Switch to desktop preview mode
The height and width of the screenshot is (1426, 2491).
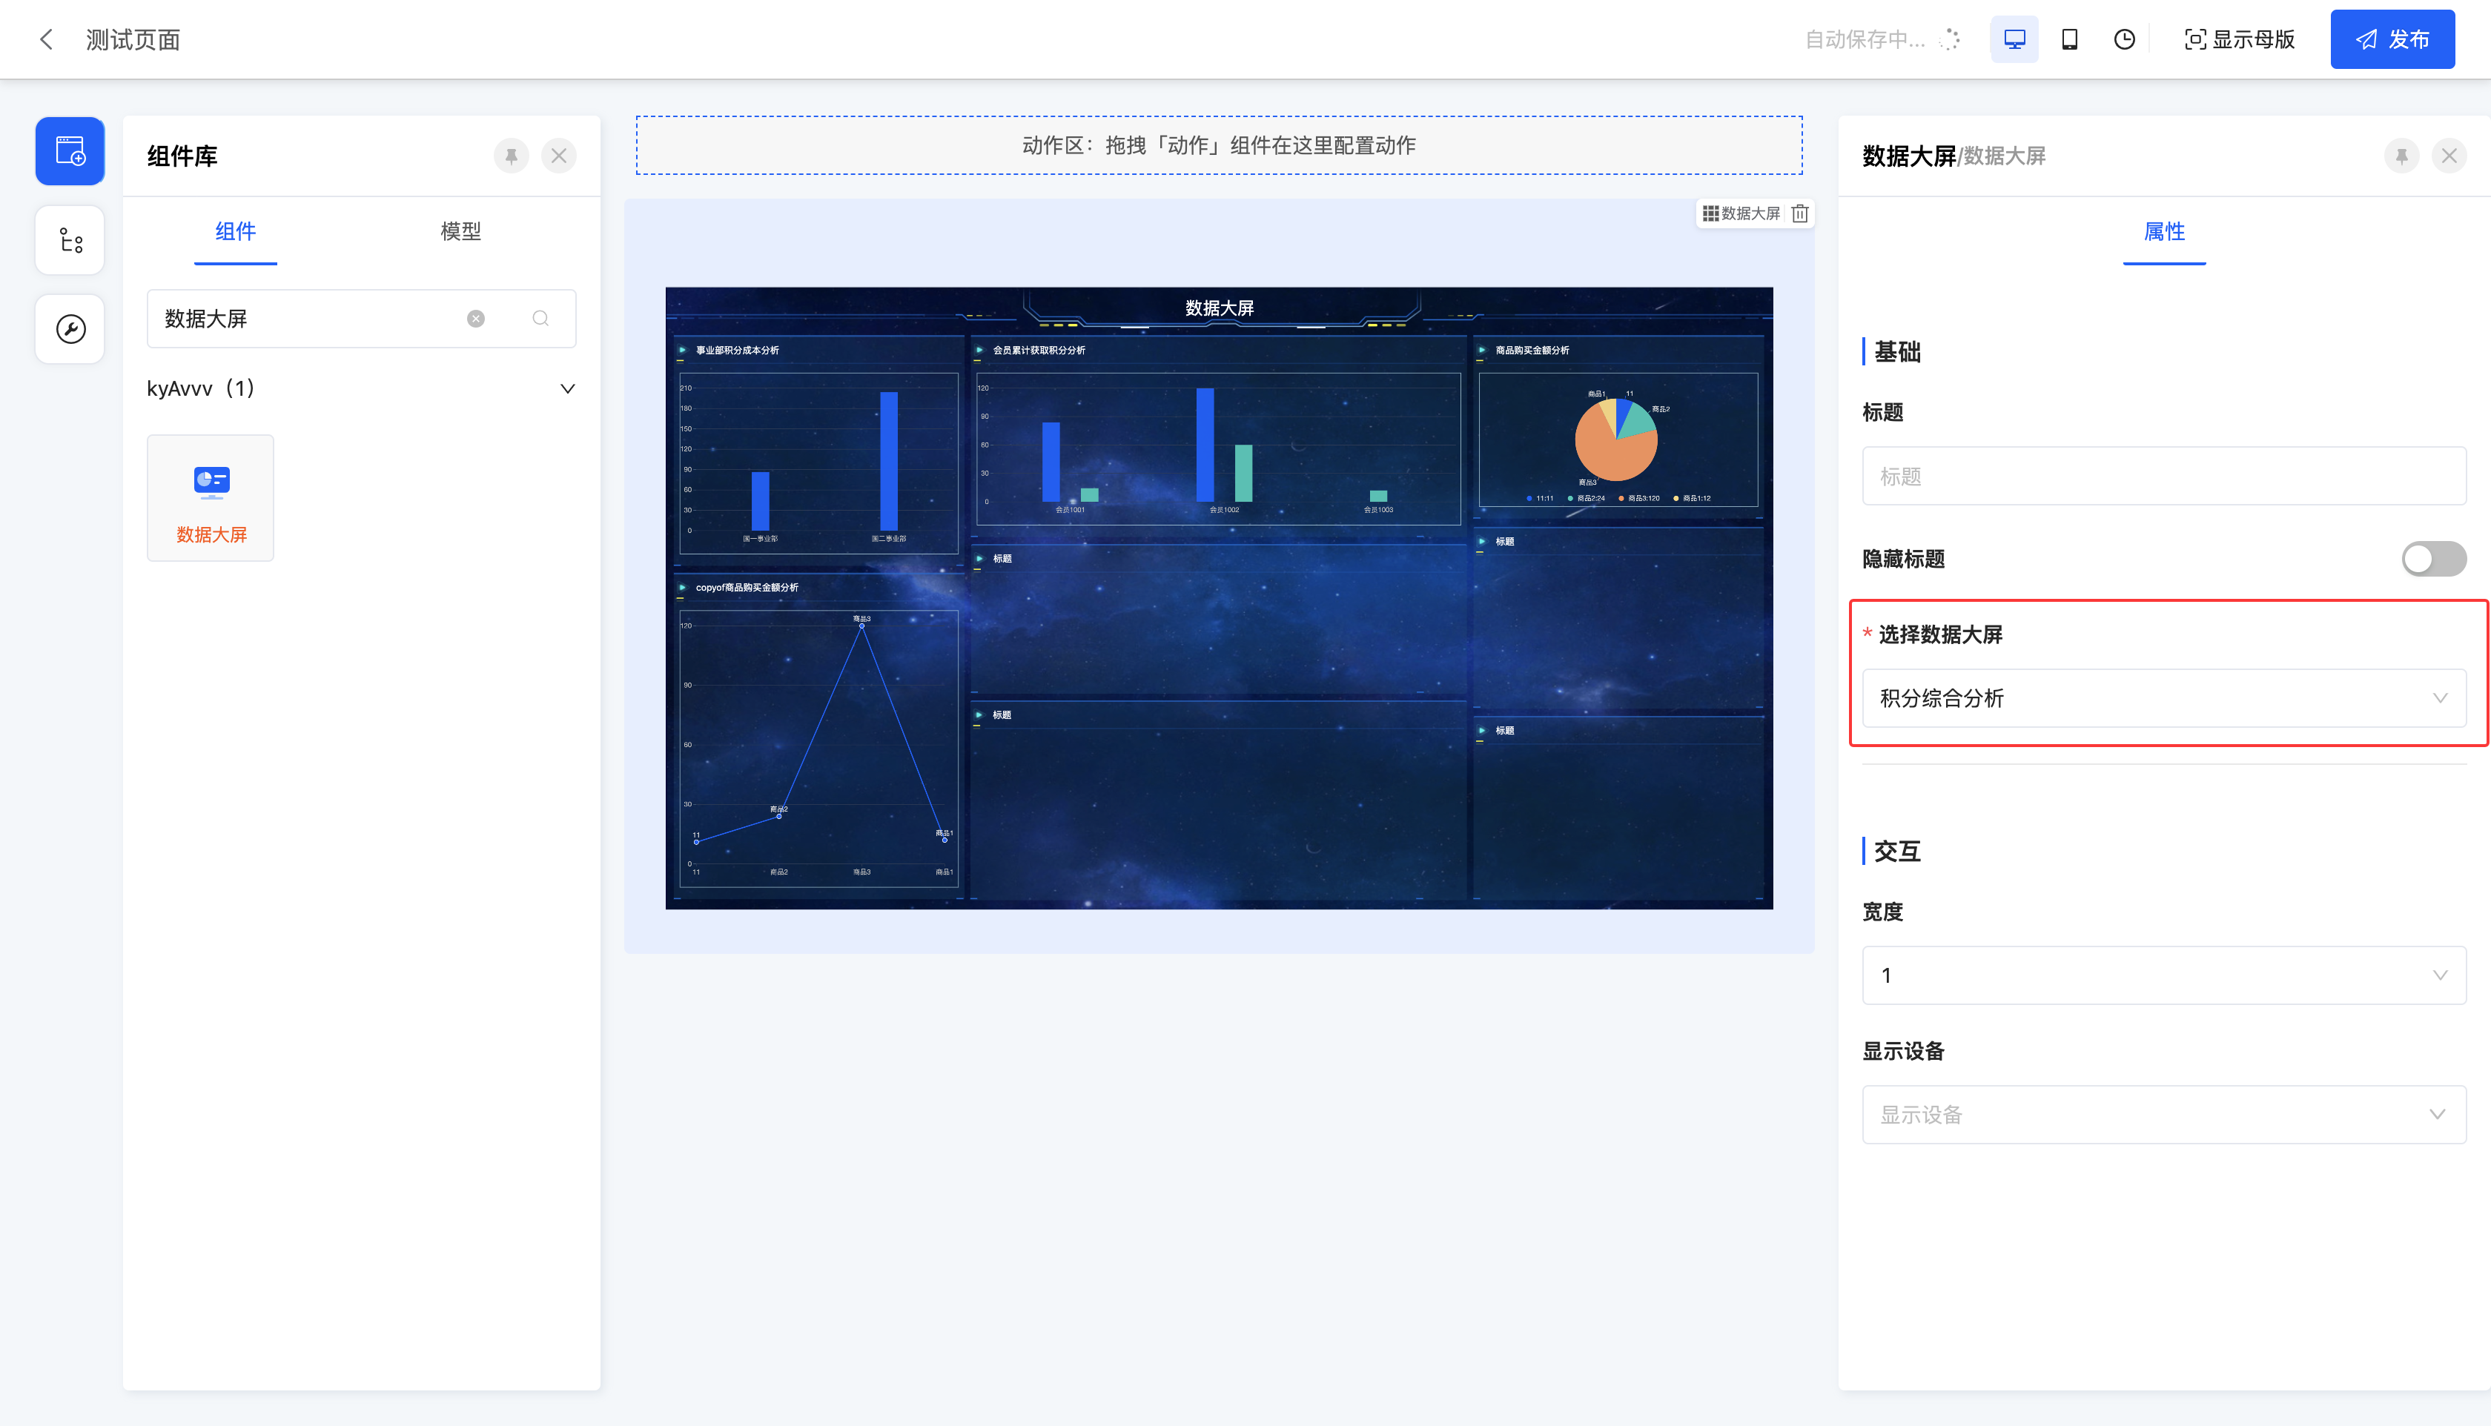(x=2014, y=39)
